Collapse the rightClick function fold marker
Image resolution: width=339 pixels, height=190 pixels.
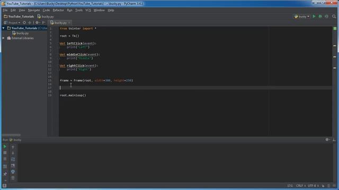pos(58,65)
